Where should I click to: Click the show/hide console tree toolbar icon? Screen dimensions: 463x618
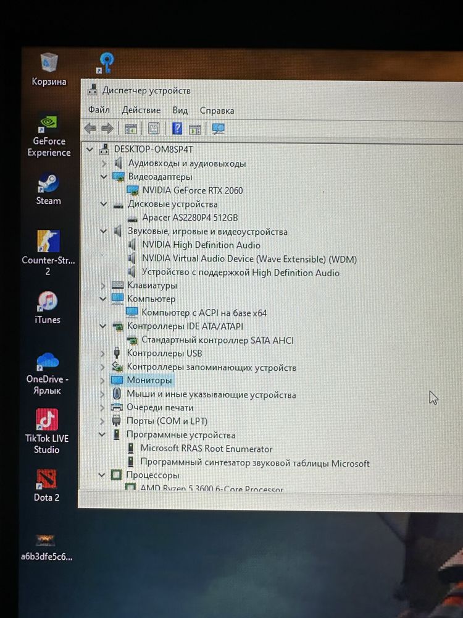(x=130, y=129)
